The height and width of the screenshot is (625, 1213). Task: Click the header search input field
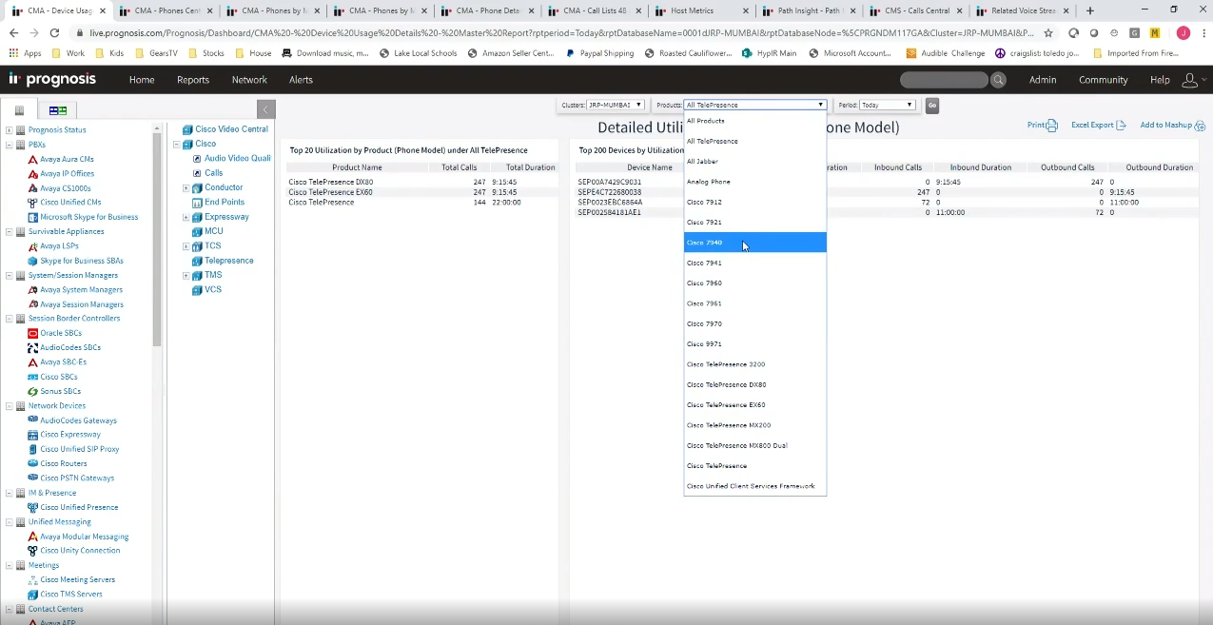coord(942,80)
